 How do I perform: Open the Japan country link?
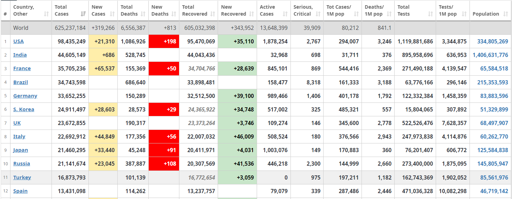(21, 150)
